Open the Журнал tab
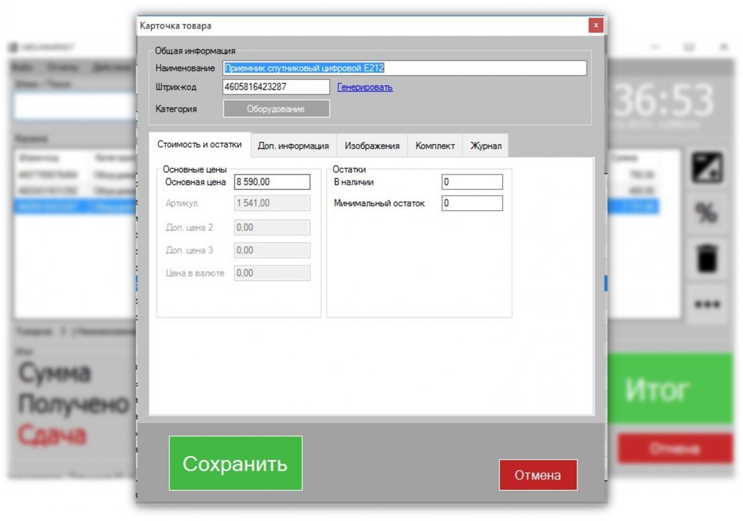 point(486,146)
